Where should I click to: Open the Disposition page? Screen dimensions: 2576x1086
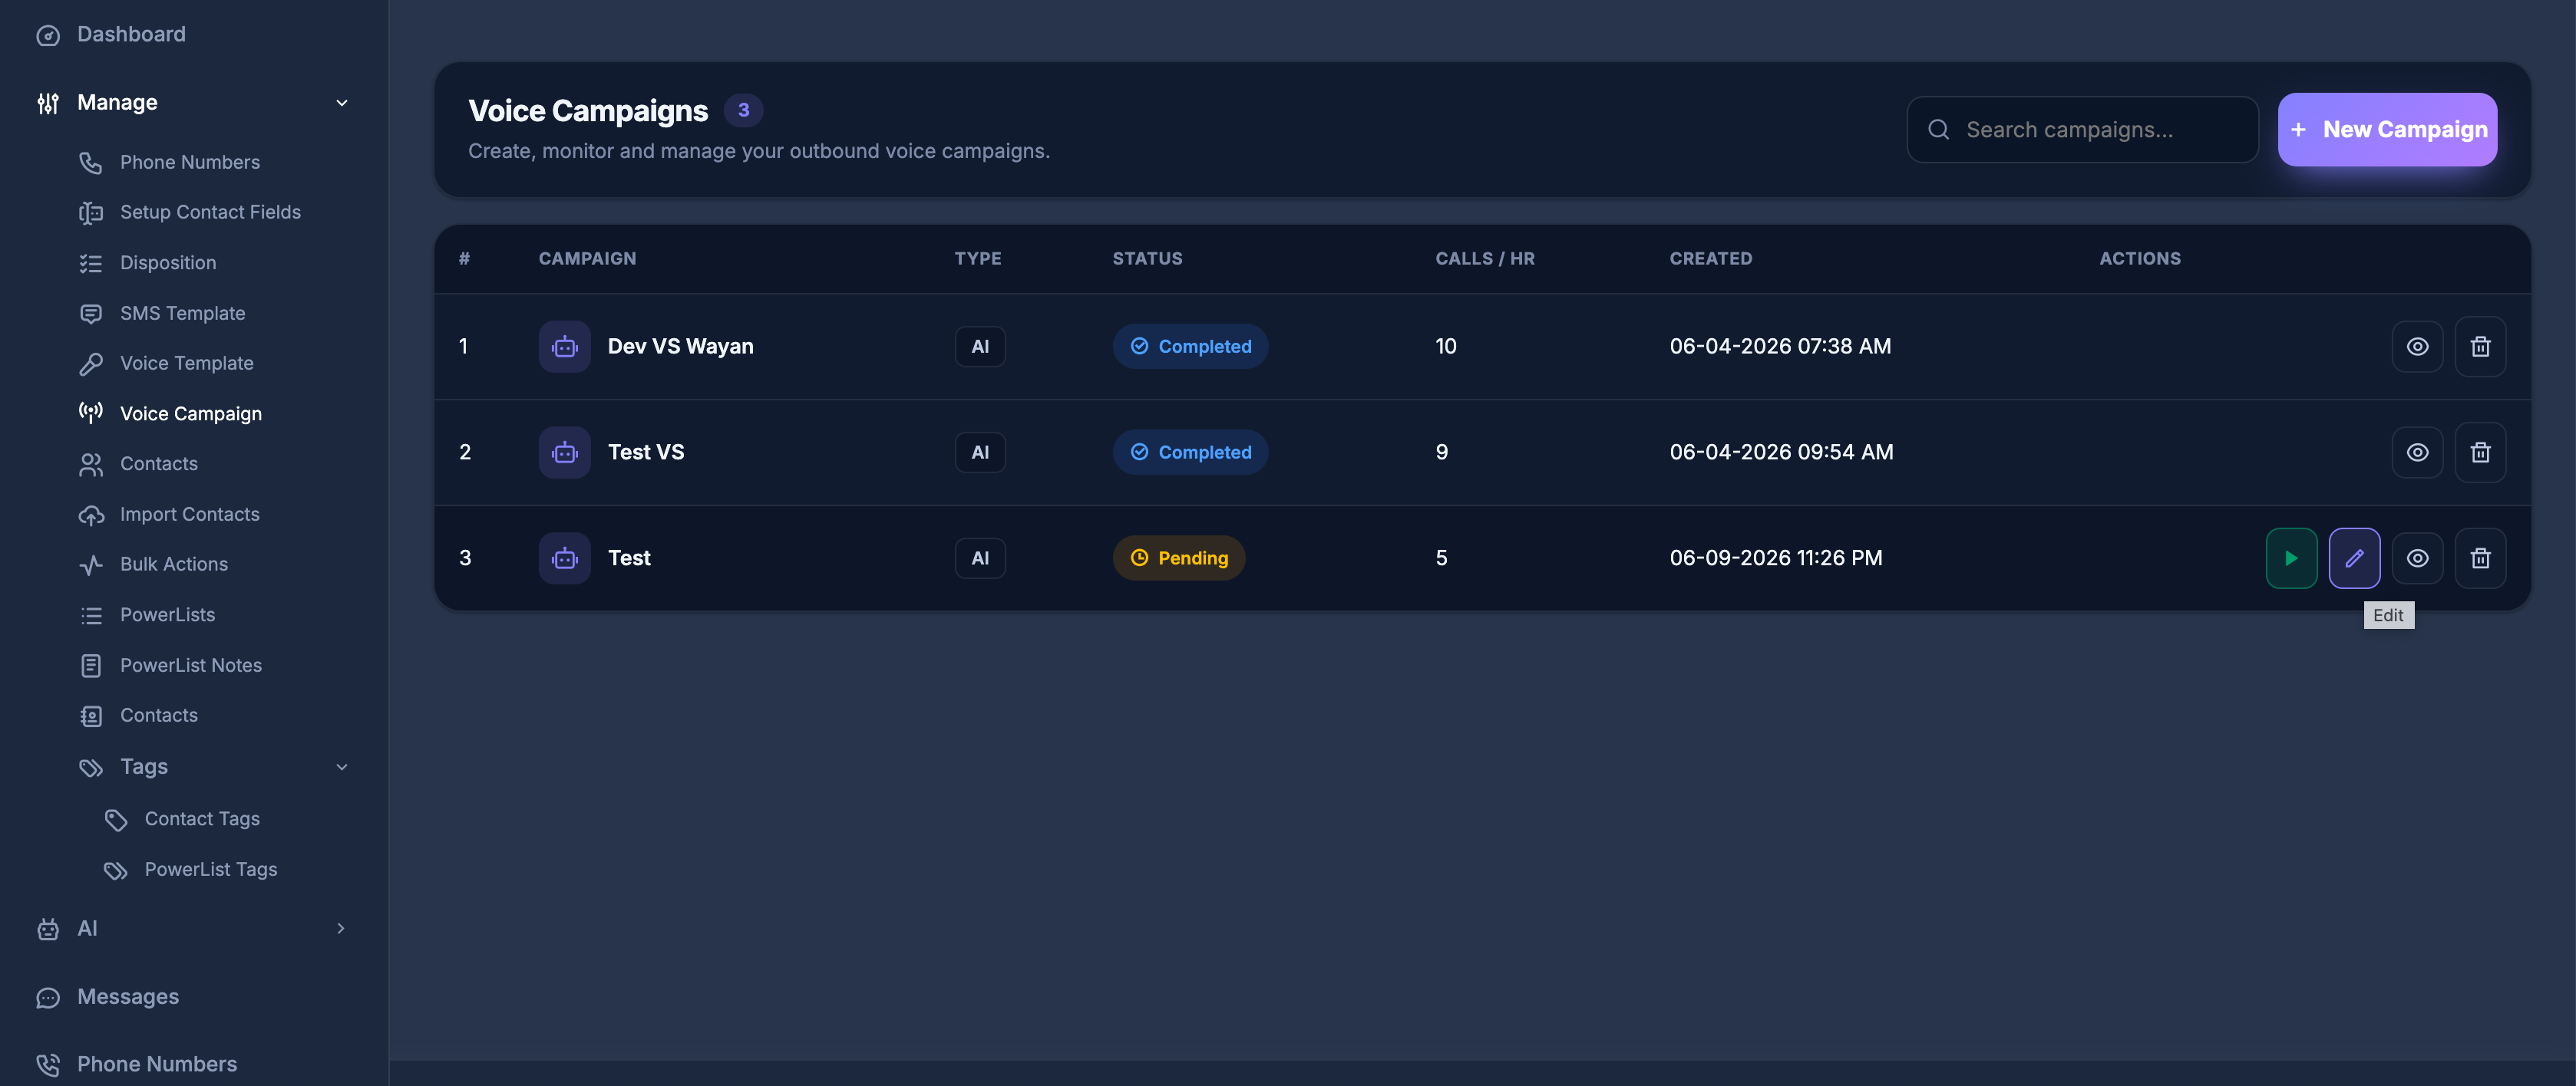point(167,263)
